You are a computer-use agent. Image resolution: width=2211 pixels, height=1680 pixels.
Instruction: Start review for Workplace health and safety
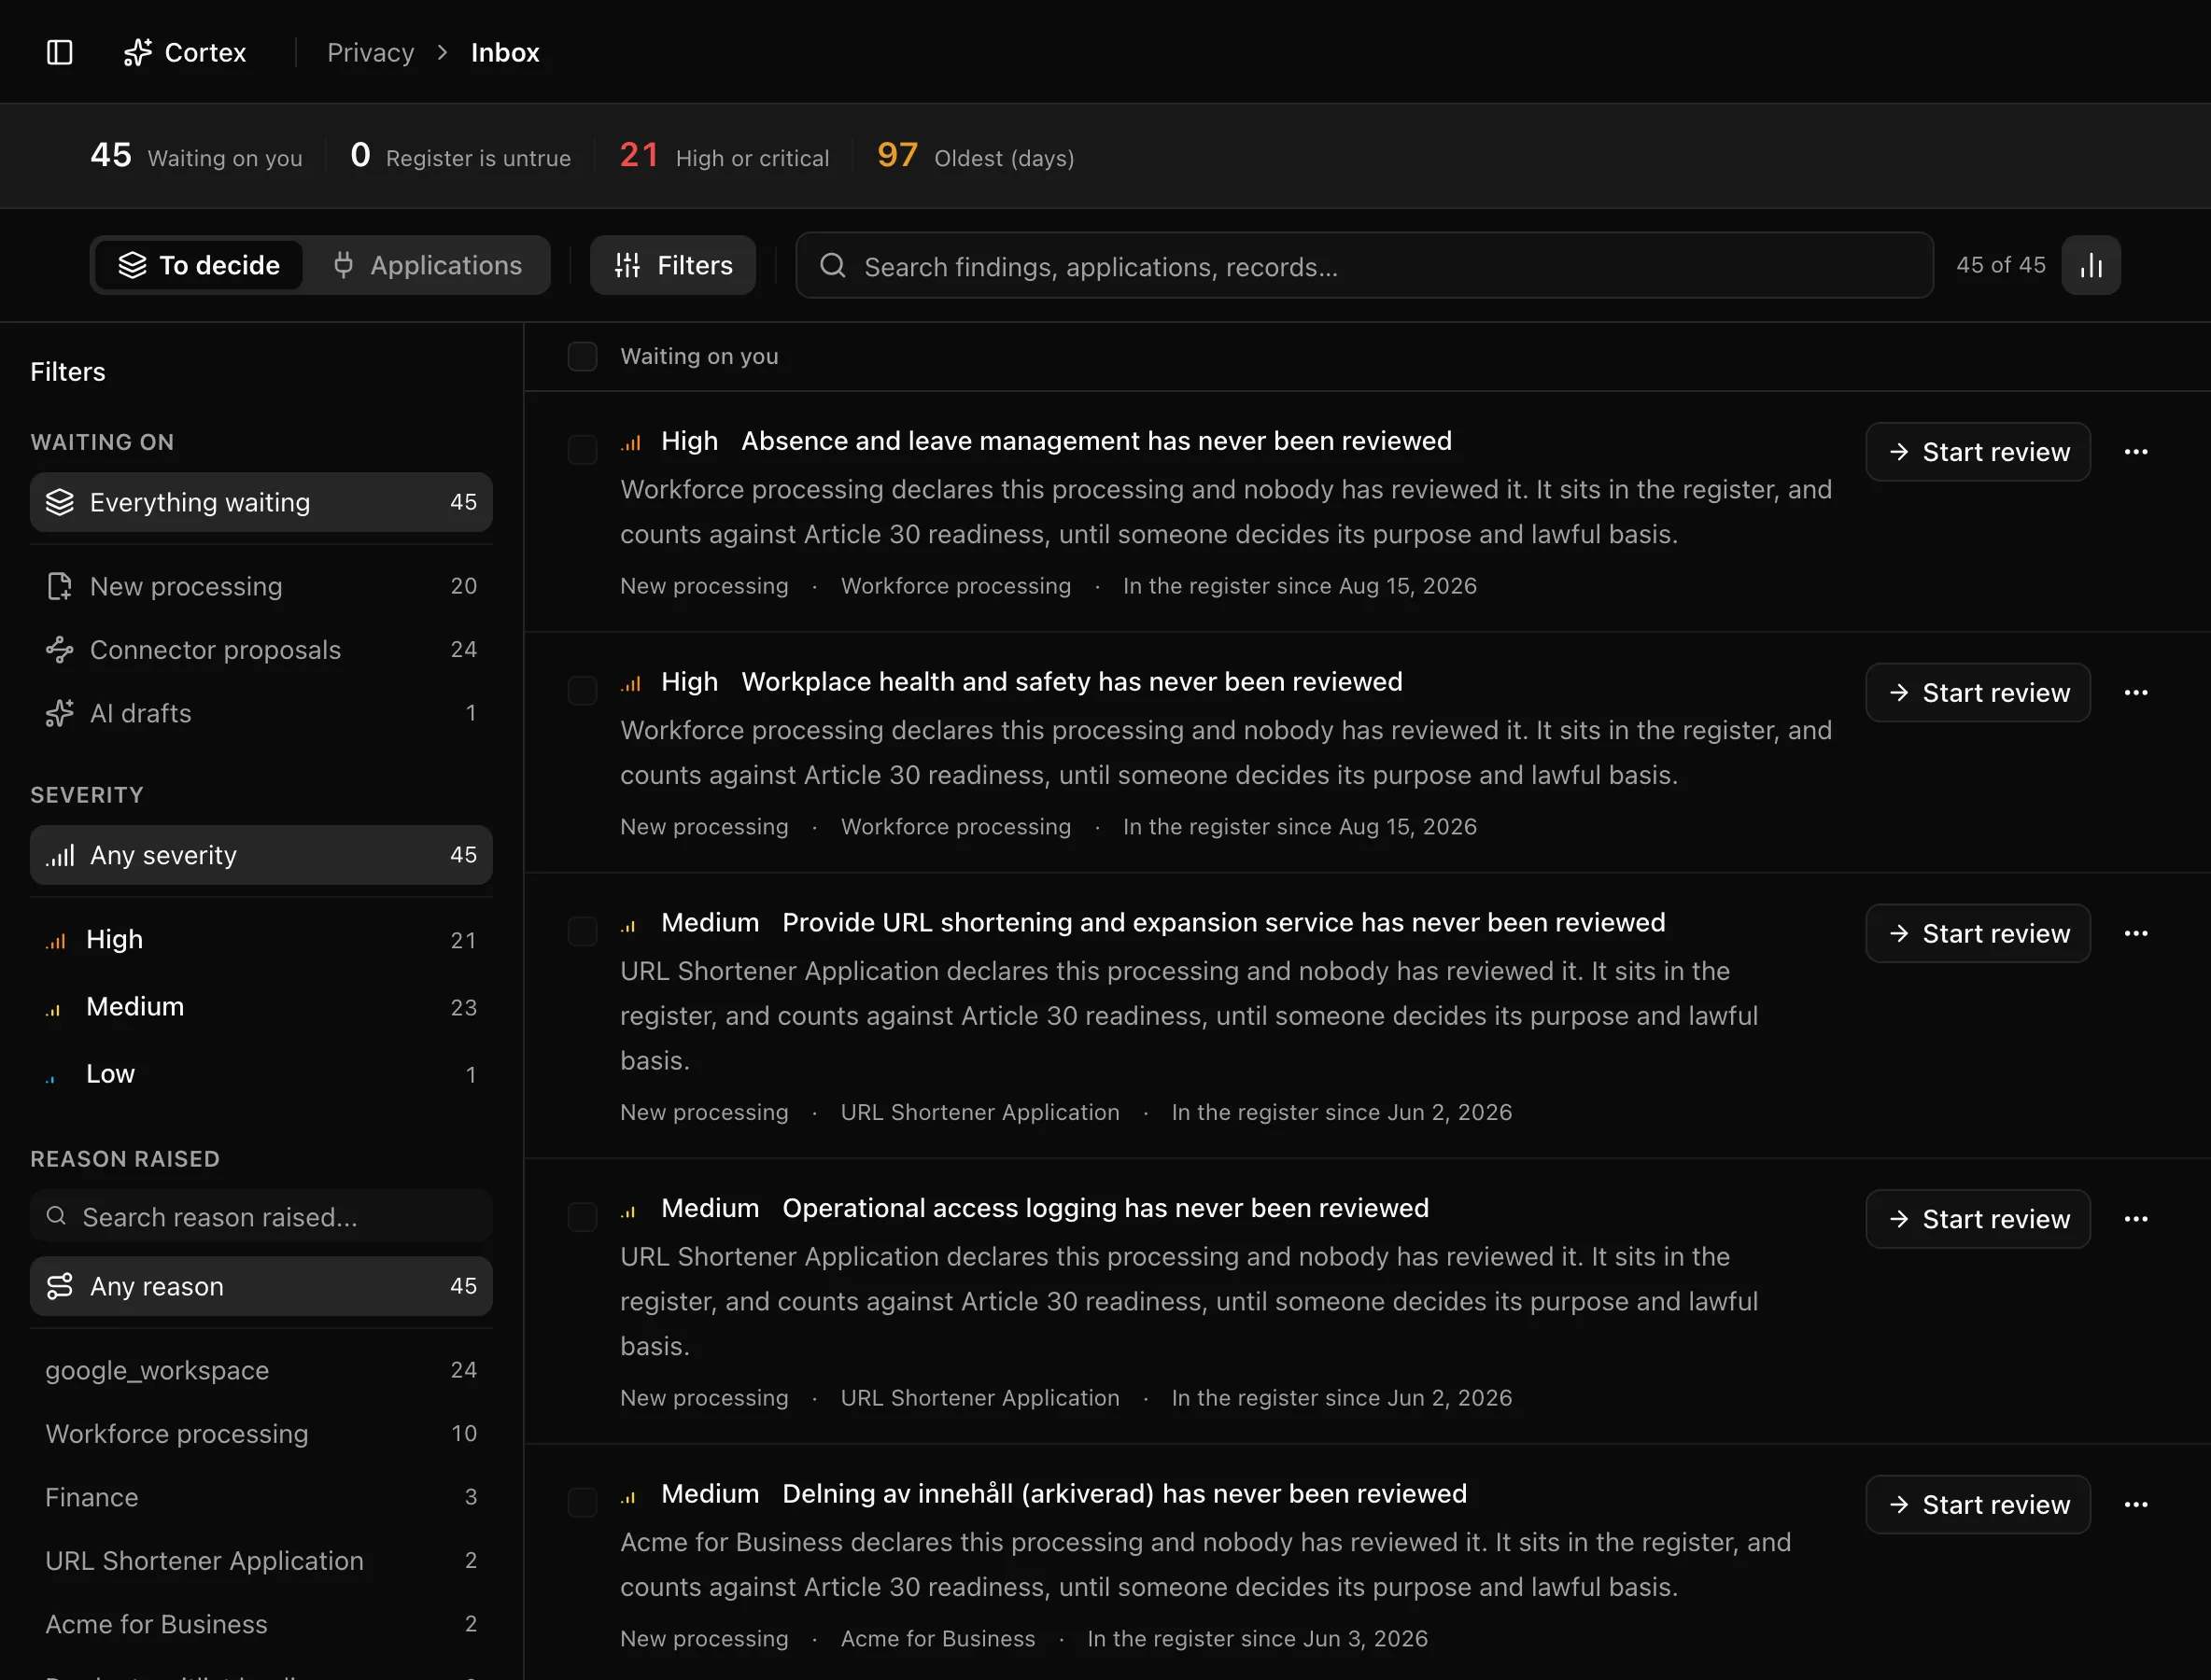tap(1978, 693)
